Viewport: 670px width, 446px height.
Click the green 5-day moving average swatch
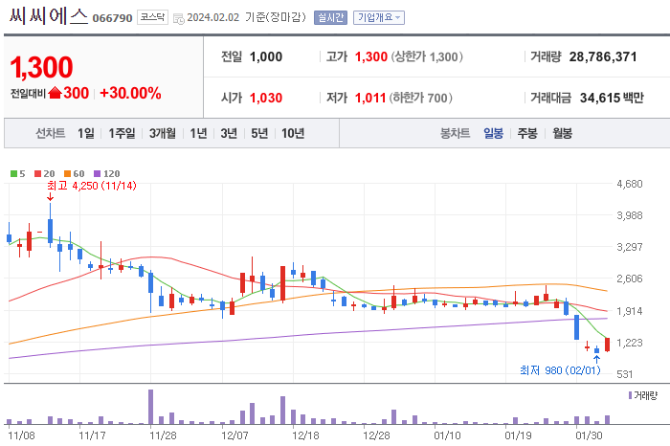point(13,174)
